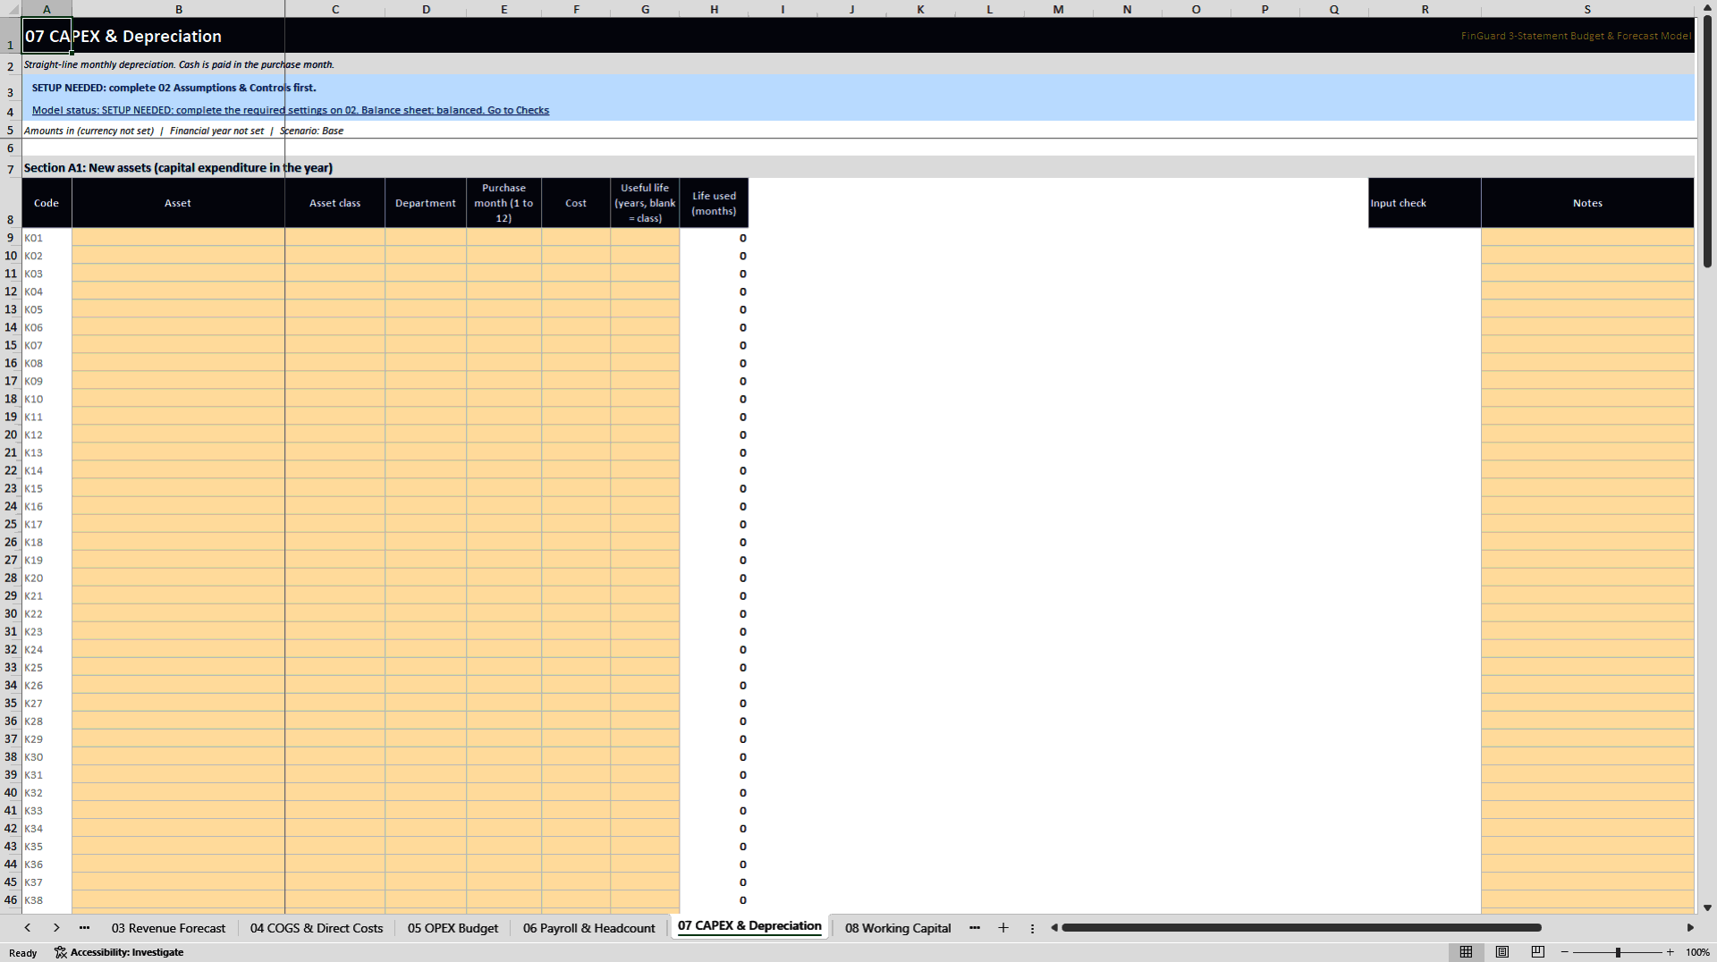Click the Section A1: New assets heading

178,167
